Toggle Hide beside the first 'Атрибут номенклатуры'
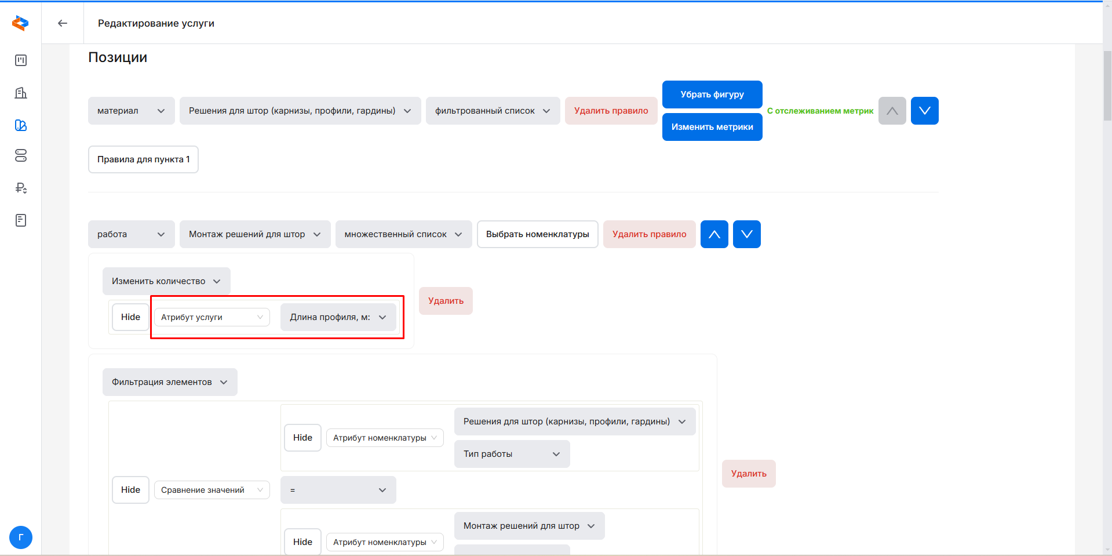Screen dimensions: 1112x556 (x=302, y=438)
